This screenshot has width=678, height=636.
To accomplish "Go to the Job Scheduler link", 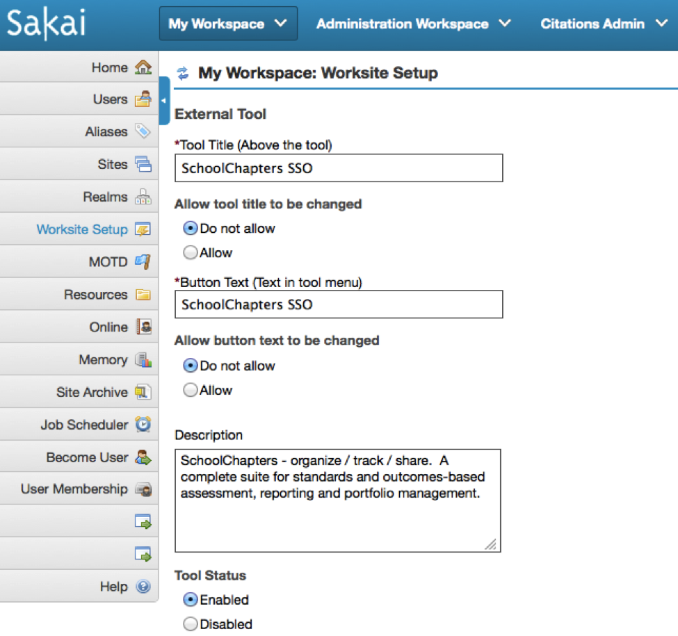I will [84, 425].
